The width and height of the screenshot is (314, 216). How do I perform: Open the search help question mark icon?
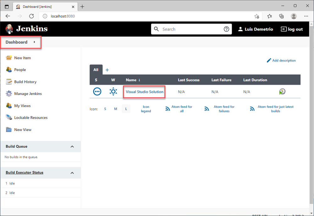pos(226,29)
